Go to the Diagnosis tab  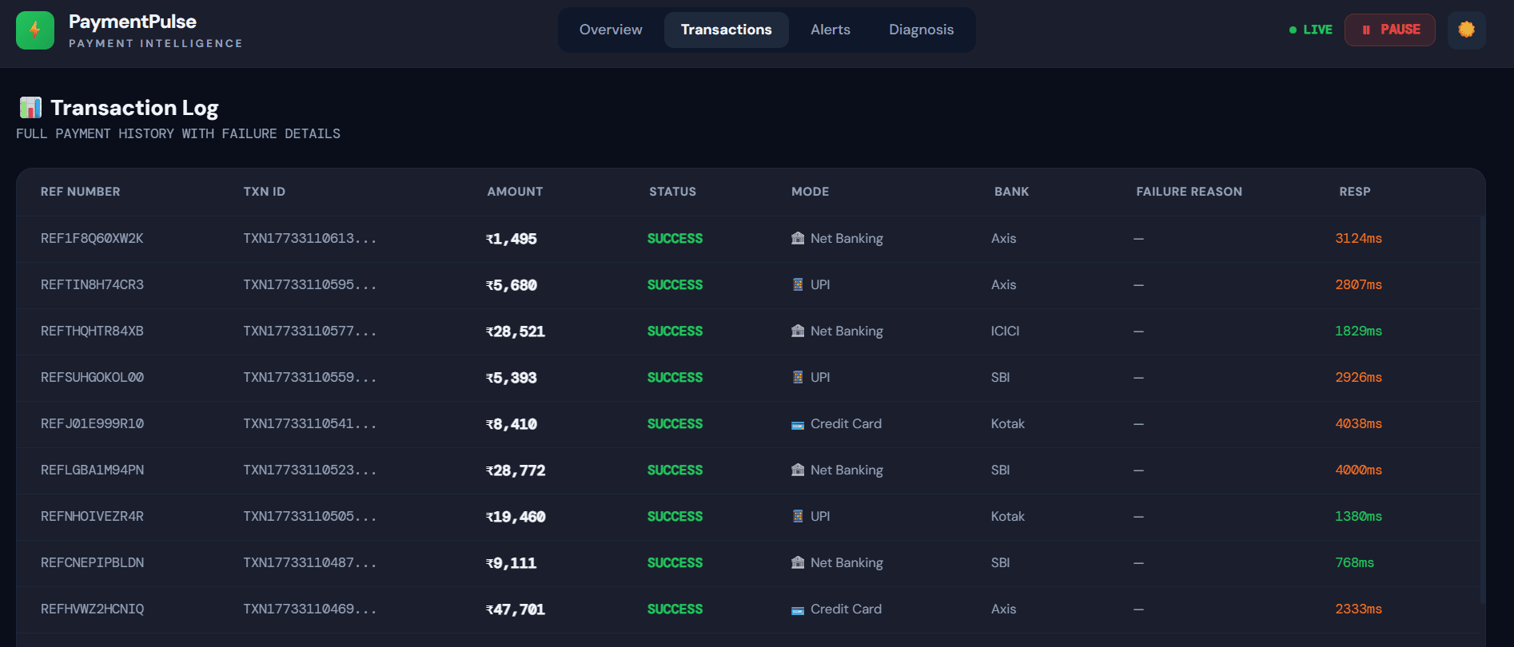coord(922,30)
